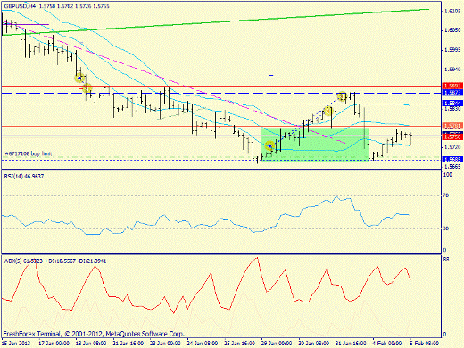Viewport: 464px width, 348px height.
Task: Click the RSI 70 level label
Action: coord(446,195)
